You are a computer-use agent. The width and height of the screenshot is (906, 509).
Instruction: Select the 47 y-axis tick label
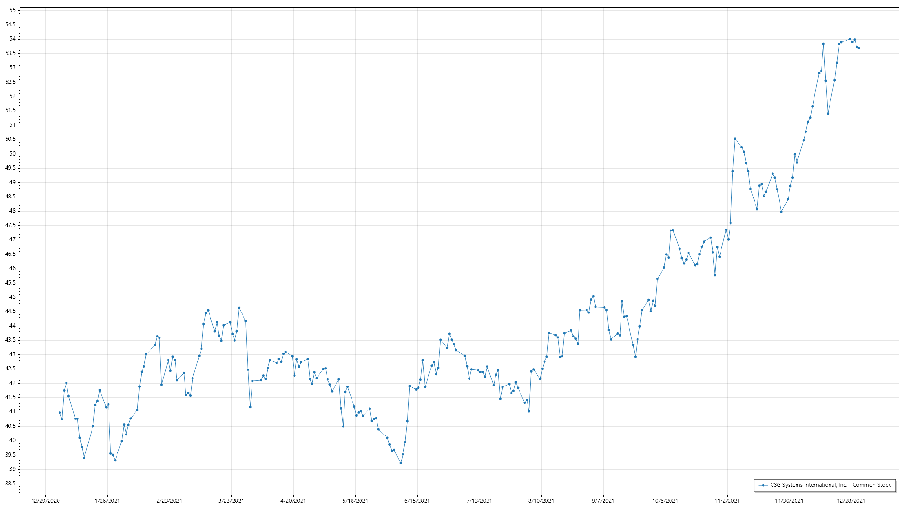click(x=12, y=239)
